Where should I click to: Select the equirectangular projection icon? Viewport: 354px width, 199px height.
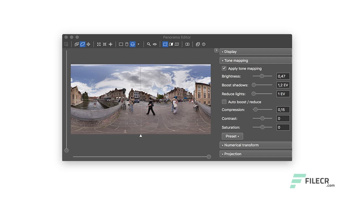[x=132, y=44]
